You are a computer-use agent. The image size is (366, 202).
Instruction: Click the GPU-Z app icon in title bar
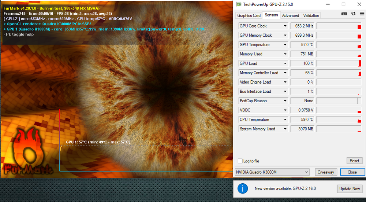(239, 4)
